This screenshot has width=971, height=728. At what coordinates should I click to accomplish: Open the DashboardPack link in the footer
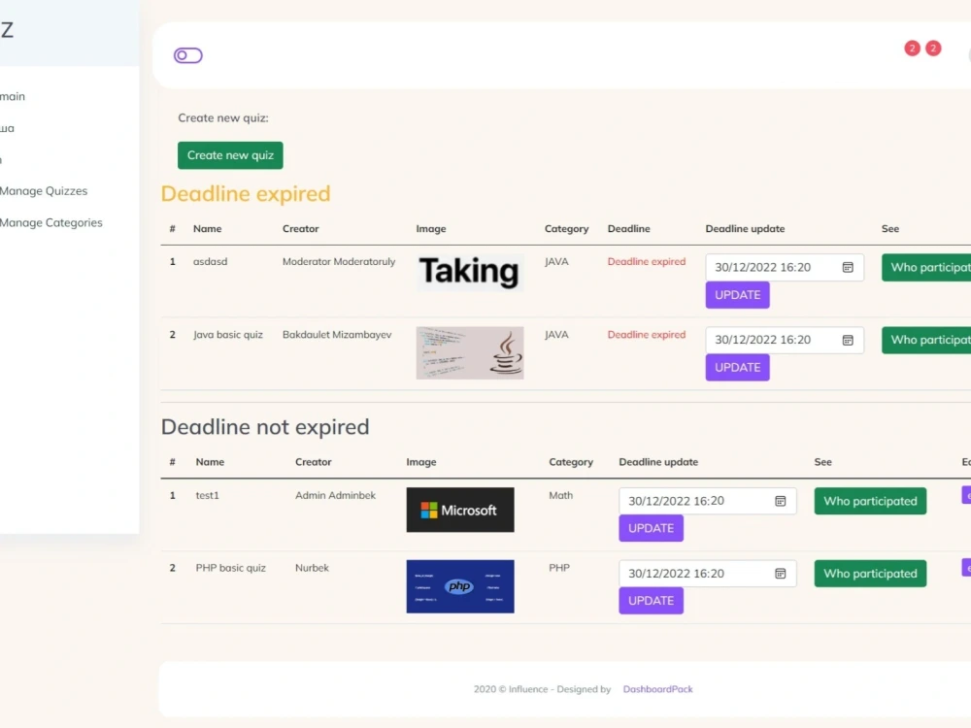point(658,689)
